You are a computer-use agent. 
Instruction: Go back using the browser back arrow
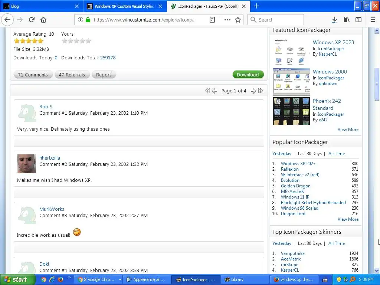[7, 20]
